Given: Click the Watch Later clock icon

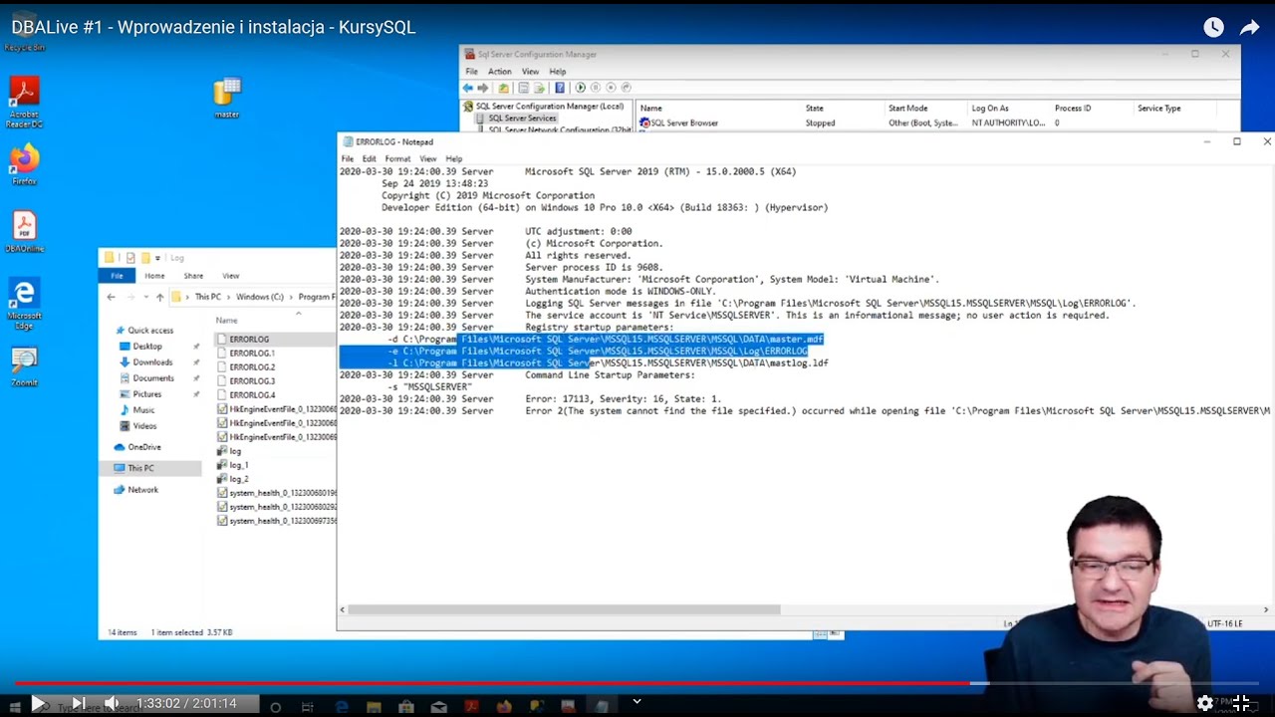Looking at the screenshot, I should pos(1213,28).
